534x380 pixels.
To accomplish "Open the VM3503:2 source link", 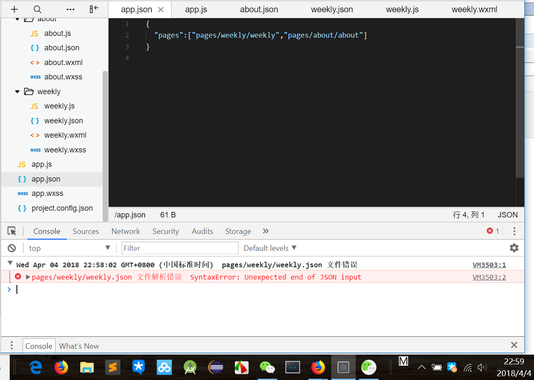I will coord(489,277).
